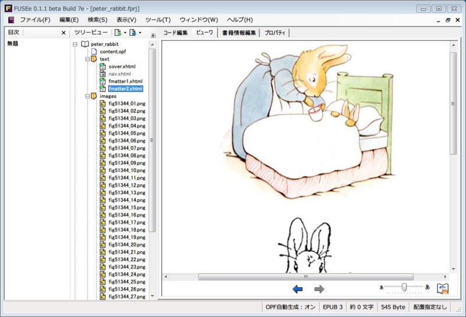Viewport: 466px width, 317px height.
Task: Click image icon of fig51344_24.png
Action: click(103, 275)
